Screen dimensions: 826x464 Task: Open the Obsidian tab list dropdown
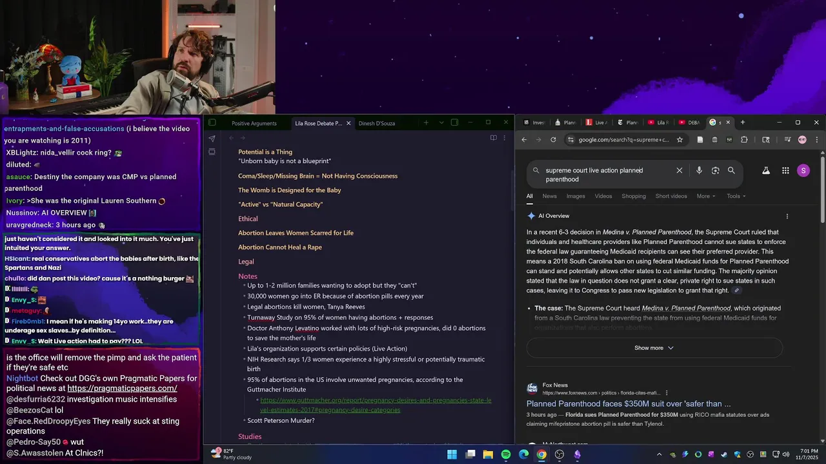point(441,122)
